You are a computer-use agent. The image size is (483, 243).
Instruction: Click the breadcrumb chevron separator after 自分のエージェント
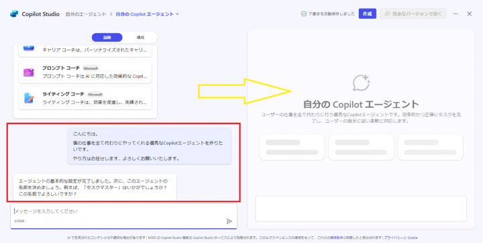click(x=111, y=14)
